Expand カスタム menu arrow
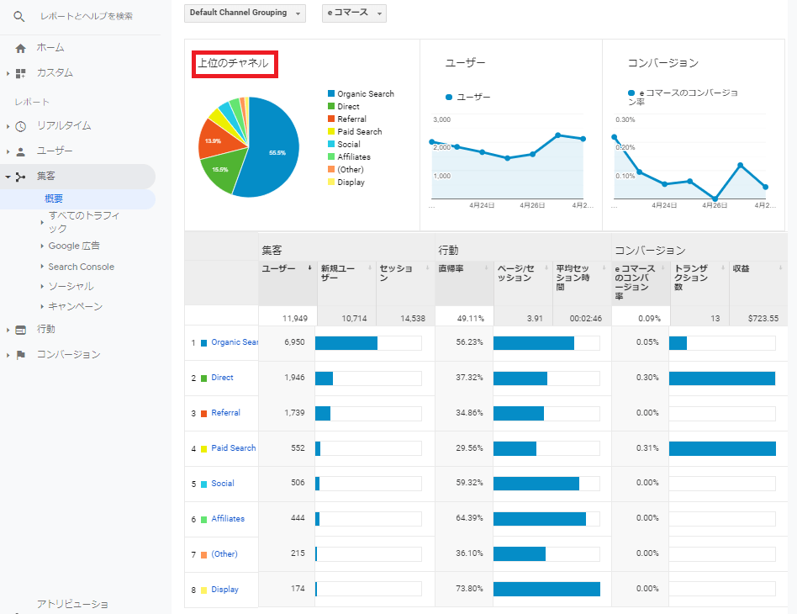The width and height of the screenshot is (797, 614). click(x=8, y=74)
